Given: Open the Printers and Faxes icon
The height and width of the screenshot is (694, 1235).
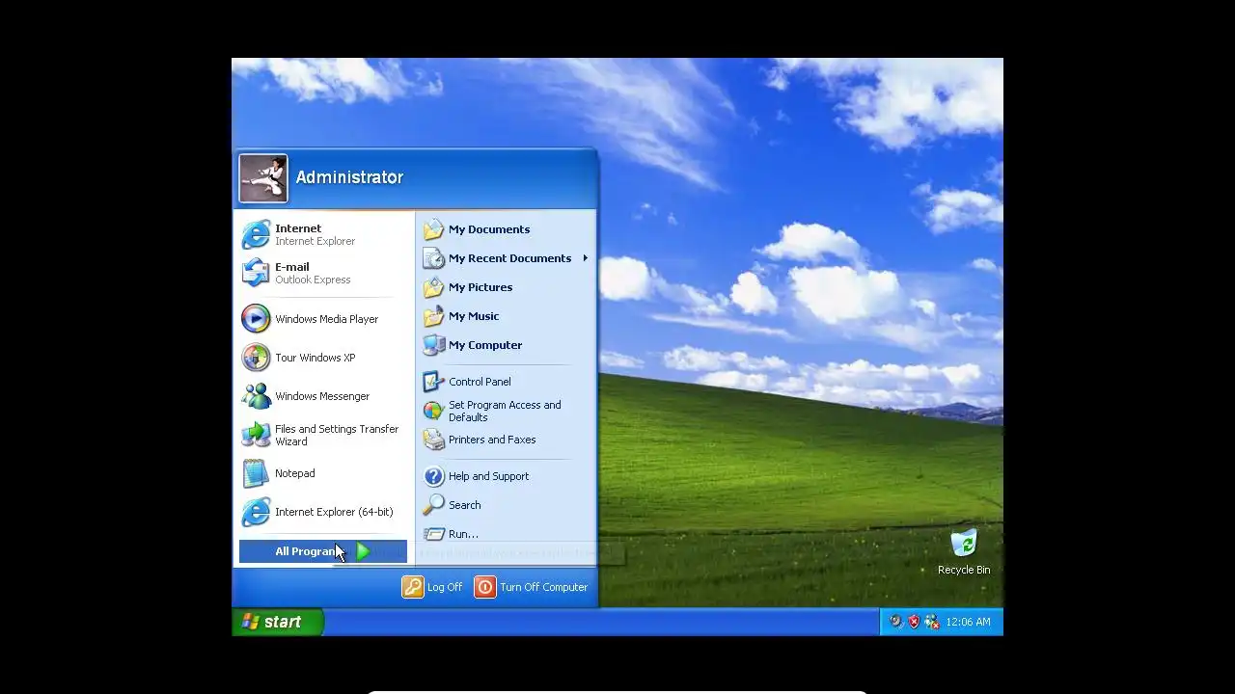Looking at the screenshot, I should point(433,440).
